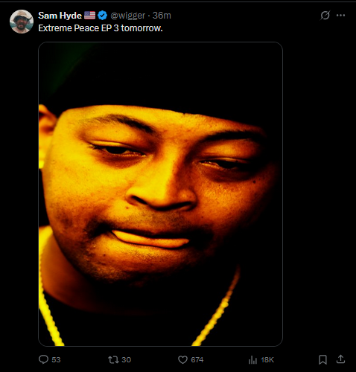The image size is (356, 372).
Task: Click the 18K views count
Action: (x=267, y=360)
